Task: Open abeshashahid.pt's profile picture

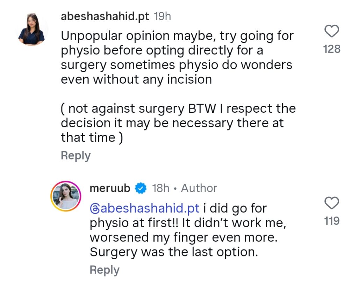Action: [31, 29]
